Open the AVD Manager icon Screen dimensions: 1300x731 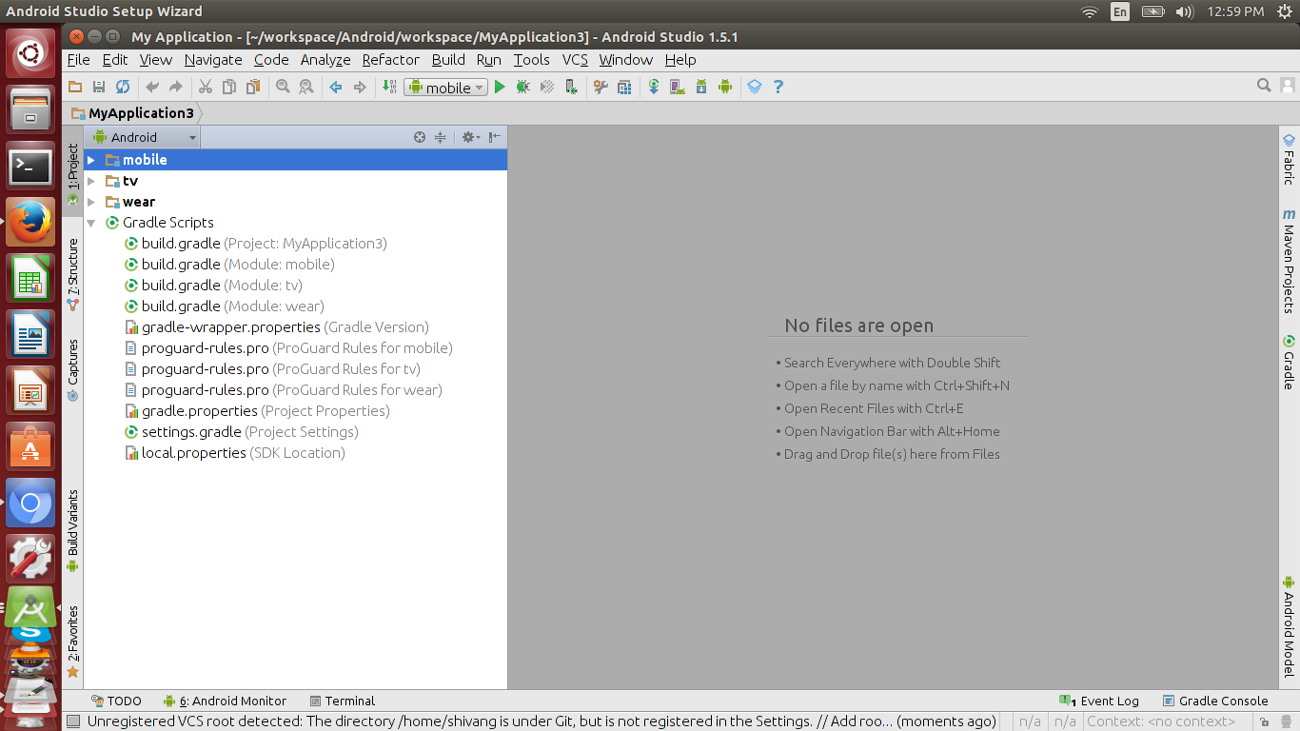tap(677, 87)
